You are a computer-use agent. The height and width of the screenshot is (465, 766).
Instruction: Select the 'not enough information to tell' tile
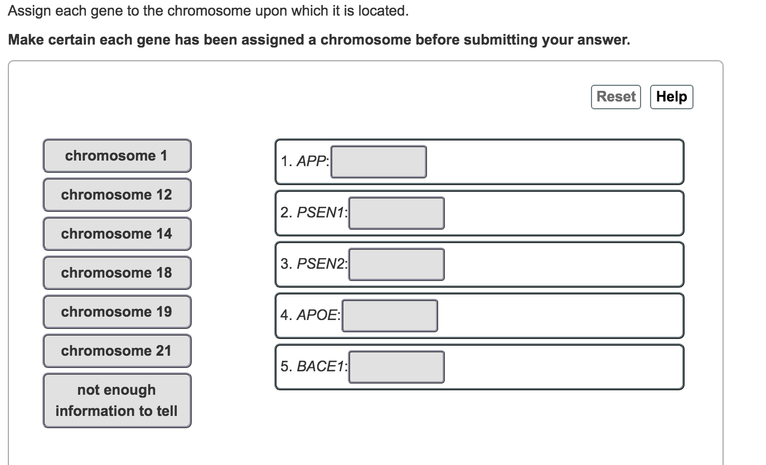point(117,400)
